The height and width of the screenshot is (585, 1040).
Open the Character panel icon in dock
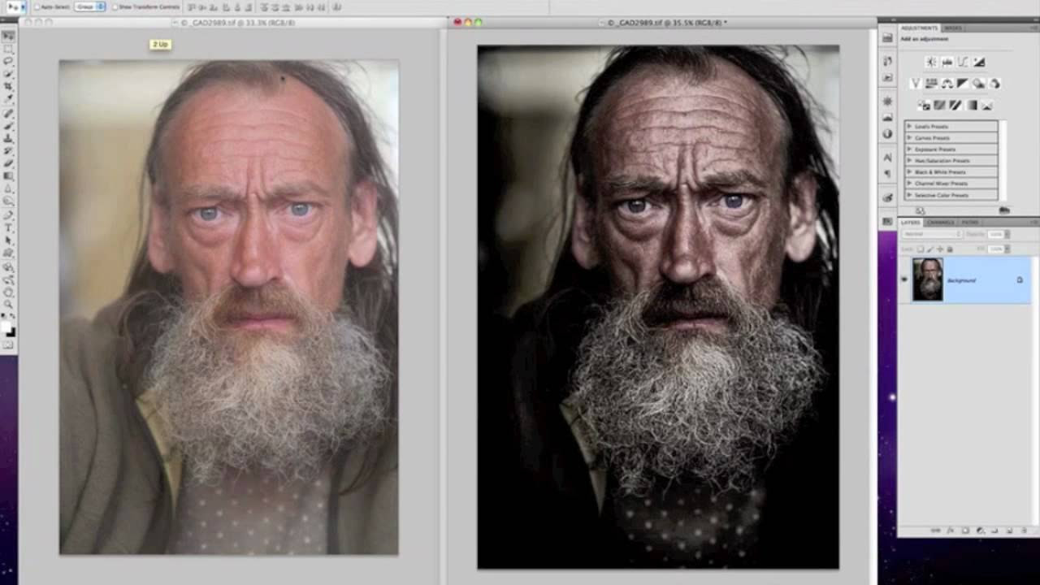(x=887, y=158)
